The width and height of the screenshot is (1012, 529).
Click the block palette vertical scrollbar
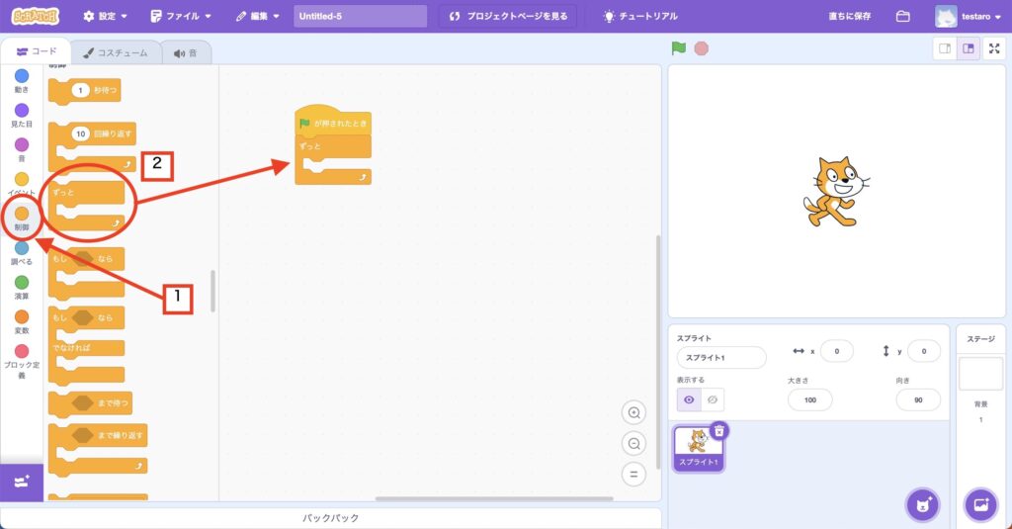pyautogui.click(x=213, y=291)
